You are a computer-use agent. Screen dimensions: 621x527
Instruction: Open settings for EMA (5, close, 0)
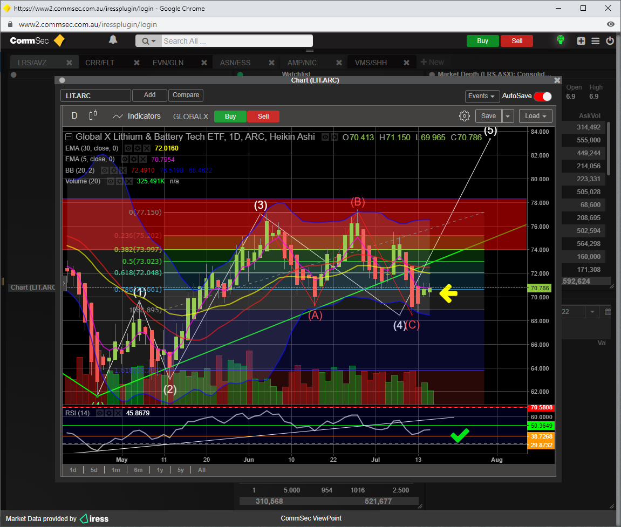pyautogui.click(x=134, y=159)
